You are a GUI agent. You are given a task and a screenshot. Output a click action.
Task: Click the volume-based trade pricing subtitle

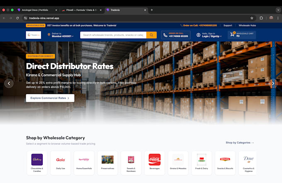click(x=61, y=144)
